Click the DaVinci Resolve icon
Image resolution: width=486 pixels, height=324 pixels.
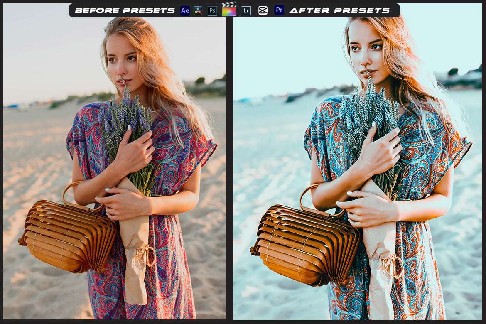pyautogui.click(x=198, y=10)
